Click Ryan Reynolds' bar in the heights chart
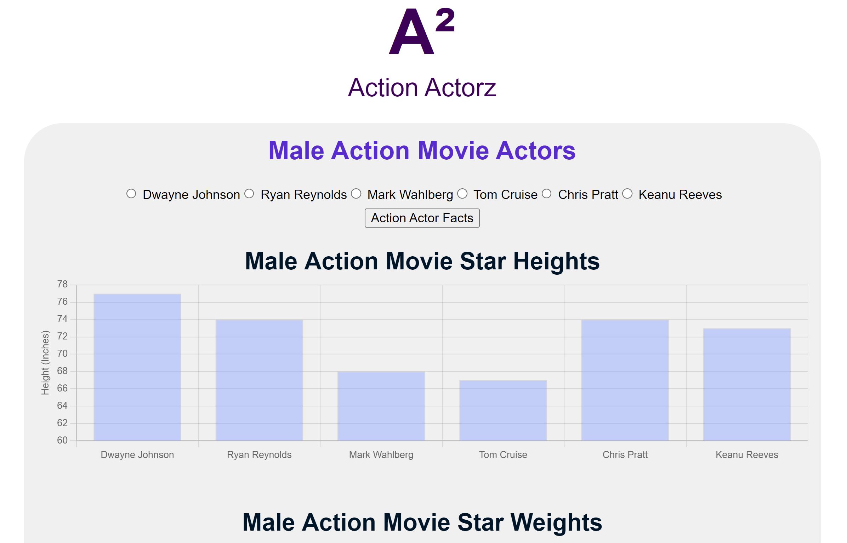The width and height of the screenshot is (847, 543). [x=259, y=380]
